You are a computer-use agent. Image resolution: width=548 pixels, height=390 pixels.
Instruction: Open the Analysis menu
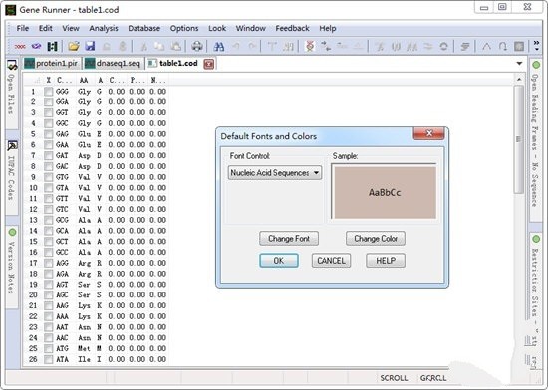104,28
